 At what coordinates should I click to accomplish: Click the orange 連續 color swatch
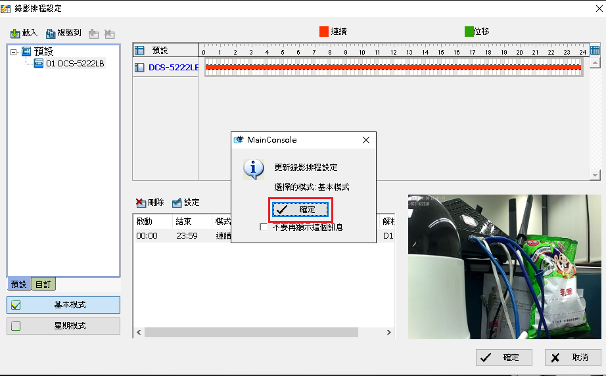tap(323, 32)
